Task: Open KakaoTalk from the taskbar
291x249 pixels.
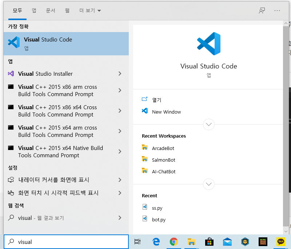Action: tap(280, 242)
